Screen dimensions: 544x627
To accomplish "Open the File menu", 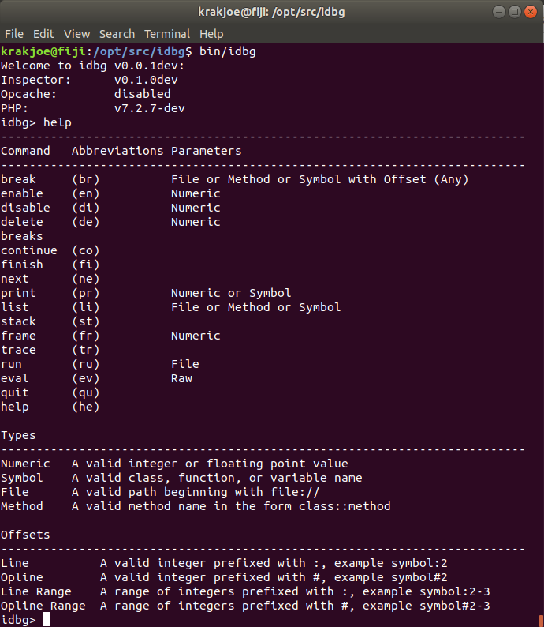I will 14,34.
